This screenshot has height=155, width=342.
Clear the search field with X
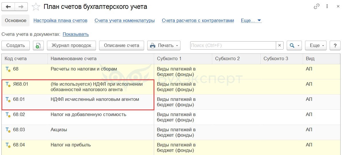pos(279,45)
